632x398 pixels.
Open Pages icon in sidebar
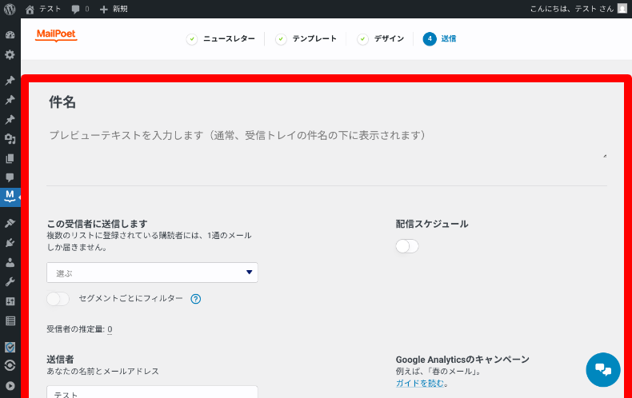pos(10,158)
